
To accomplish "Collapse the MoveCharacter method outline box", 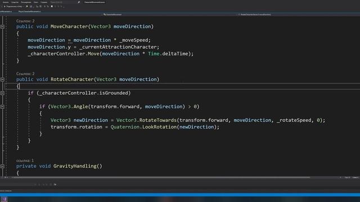I will click(x=2, y=26).
